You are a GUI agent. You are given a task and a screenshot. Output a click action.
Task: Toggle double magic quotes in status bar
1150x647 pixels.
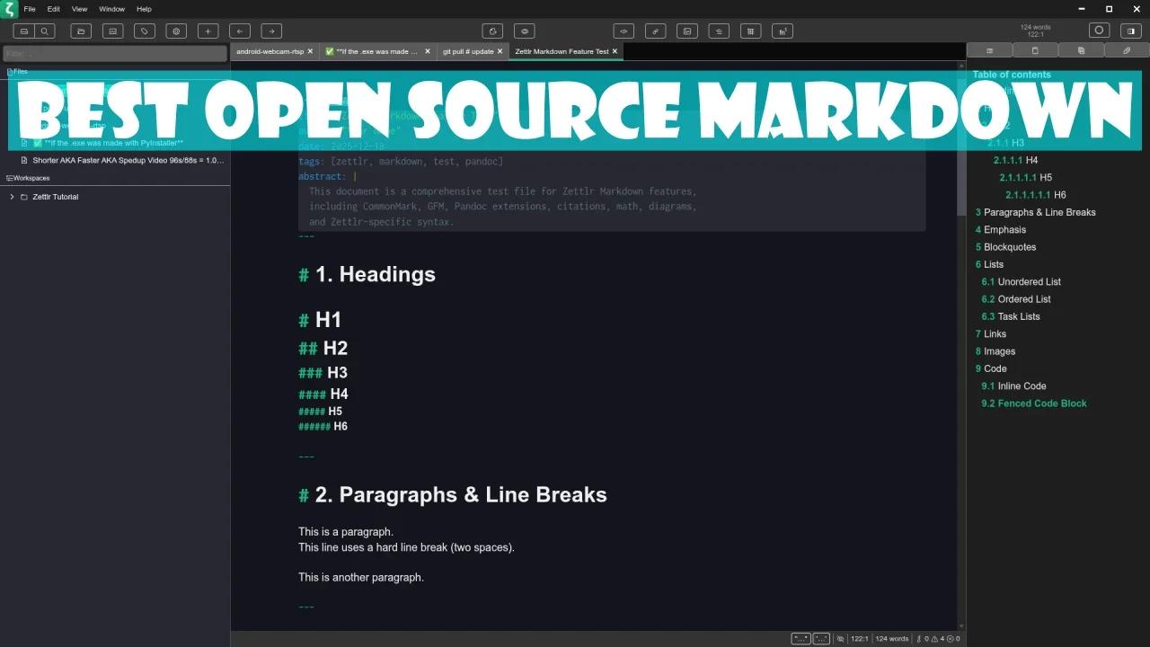pyautogui.click(x=801, y=639)
